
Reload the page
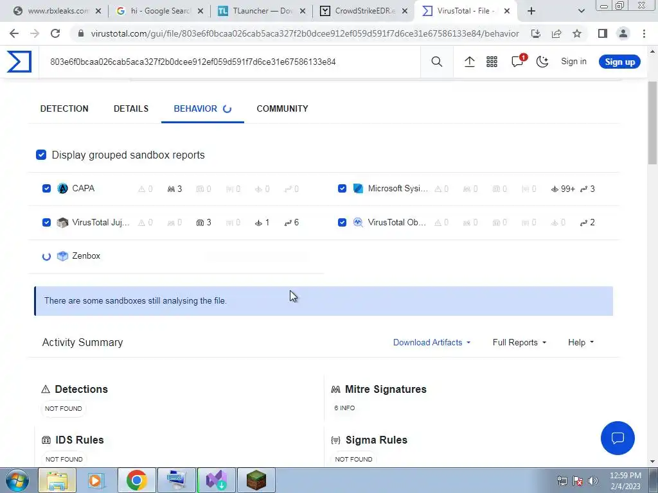(55, 33)
